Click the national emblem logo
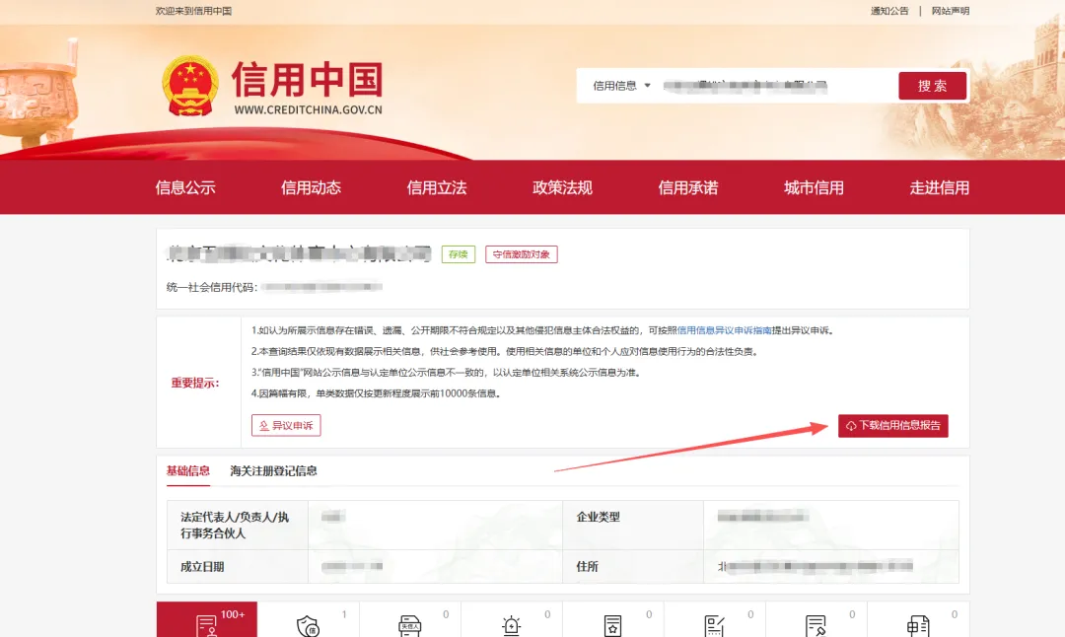The width and height of the screenshot is (1065, 637). [x=190, y=86]
